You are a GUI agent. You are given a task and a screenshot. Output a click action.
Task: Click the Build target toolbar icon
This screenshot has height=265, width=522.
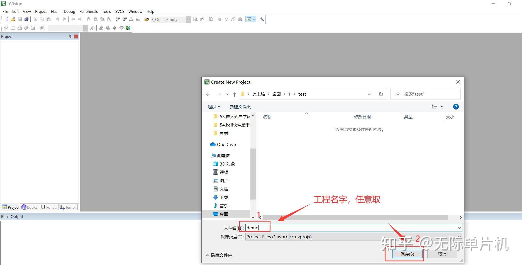(13, 28)
